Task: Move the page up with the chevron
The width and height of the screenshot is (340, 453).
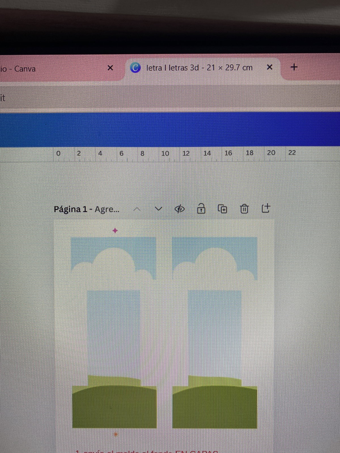Action: (137, 209)
